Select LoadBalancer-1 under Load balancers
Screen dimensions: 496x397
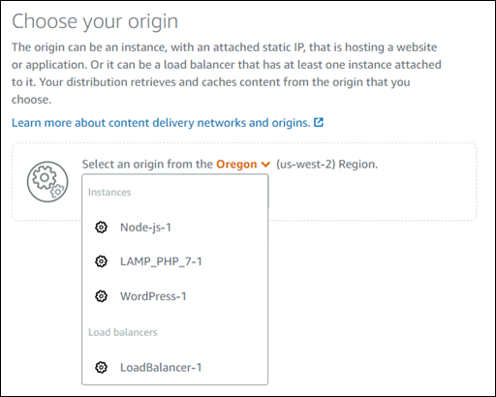point(174,367)
